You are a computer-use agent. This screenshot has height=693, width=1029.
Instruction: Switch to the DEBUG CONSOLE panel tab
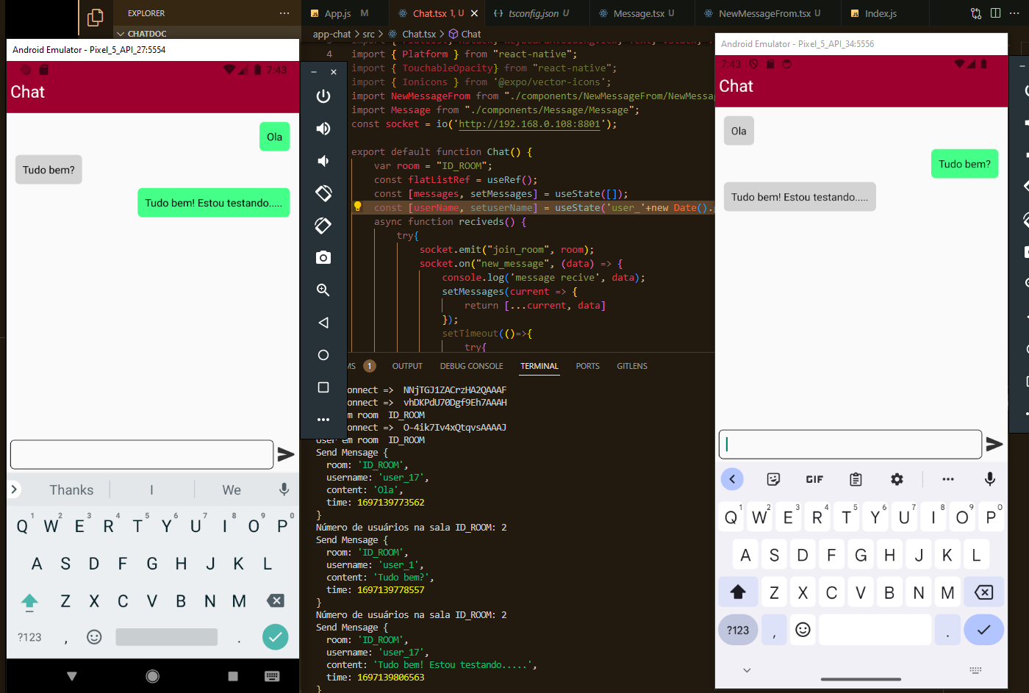click(472, 366)
